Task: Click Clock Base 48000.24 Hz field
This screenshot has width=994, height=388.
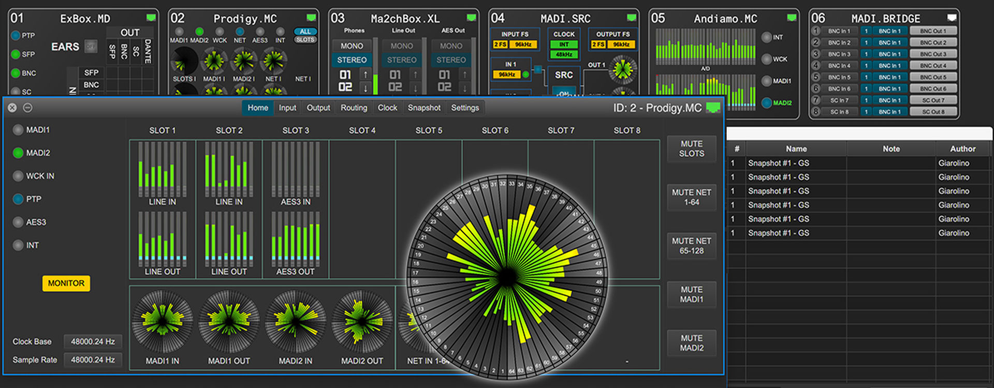Action: pyautogui.click(x=93, y=341)
